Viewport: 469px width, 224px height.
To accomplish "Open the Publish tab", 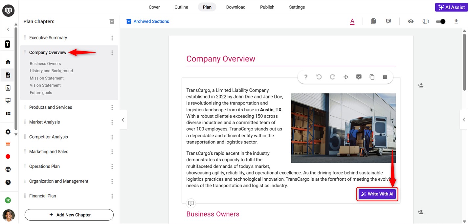I will point(267,7).
